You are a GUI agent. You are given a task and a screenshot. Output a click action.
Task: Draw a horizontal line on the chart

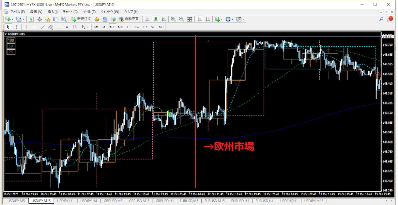34,27
